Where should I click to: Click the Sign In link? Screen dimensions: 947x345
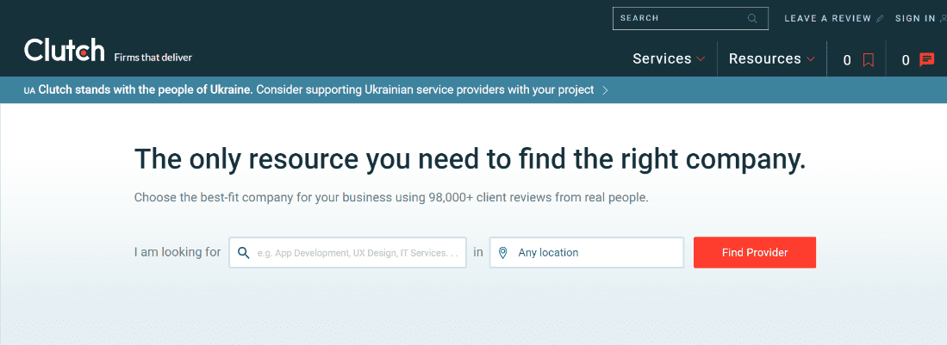click(914, 18)
